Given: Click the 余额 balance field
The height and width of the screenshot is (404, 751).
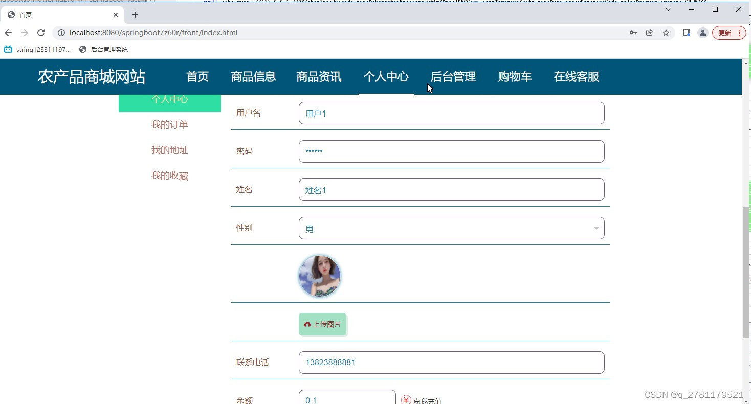Looking at the screenshot, I should click(x=347, y=398).
